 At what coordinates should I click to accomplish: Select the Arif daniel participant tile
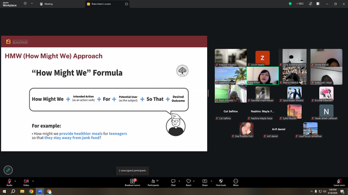pyautogui.click(x=278, y=129)
